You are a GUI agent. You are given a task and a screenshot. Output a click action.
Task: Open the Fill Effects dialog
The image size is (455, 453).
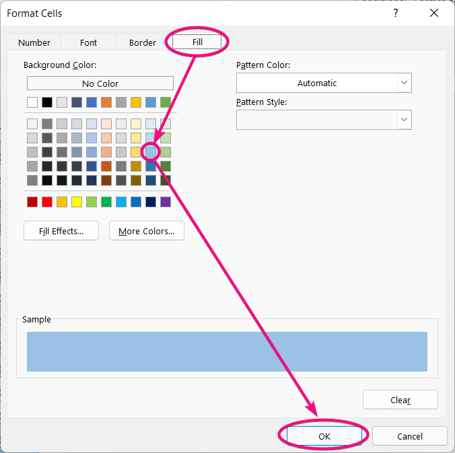coord(61,231)
